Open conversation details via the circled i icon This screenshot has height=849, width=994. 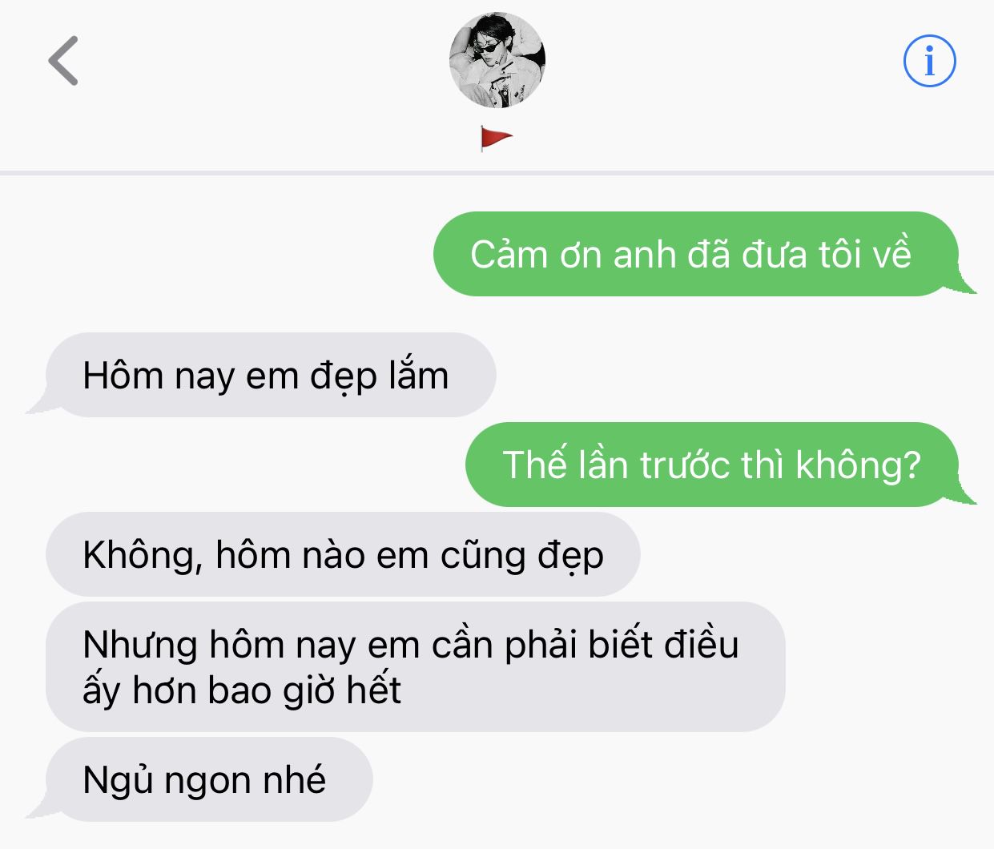[x=929, y=61]
